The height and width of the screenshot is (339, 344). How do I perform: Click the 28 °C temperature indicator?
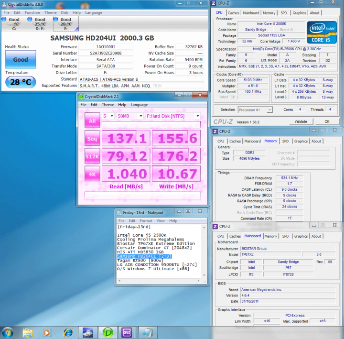21,82
